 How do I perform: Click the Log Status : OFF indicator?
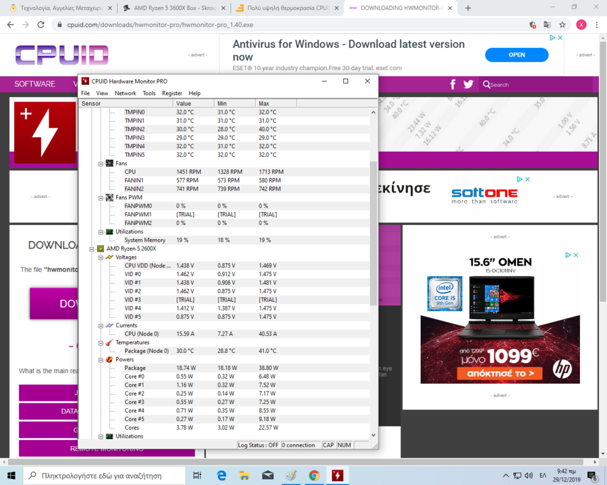[258, 445]
